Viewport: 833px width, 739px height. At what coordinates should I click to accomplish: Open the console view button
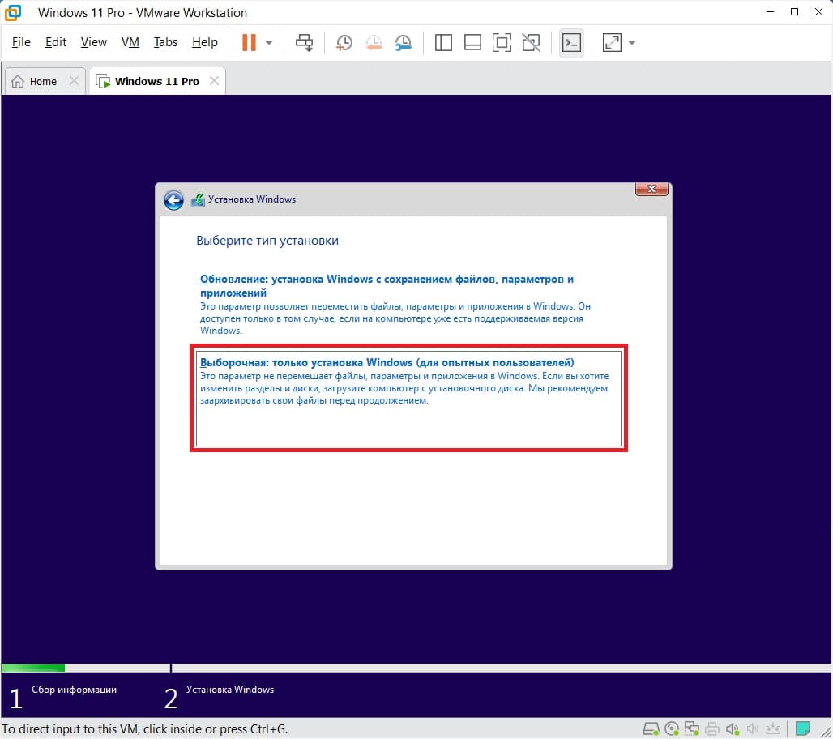(x=571, y=42)
